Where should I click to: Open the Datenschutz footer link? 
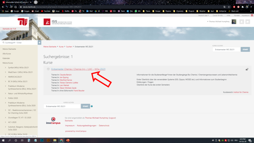pos(104,126)
